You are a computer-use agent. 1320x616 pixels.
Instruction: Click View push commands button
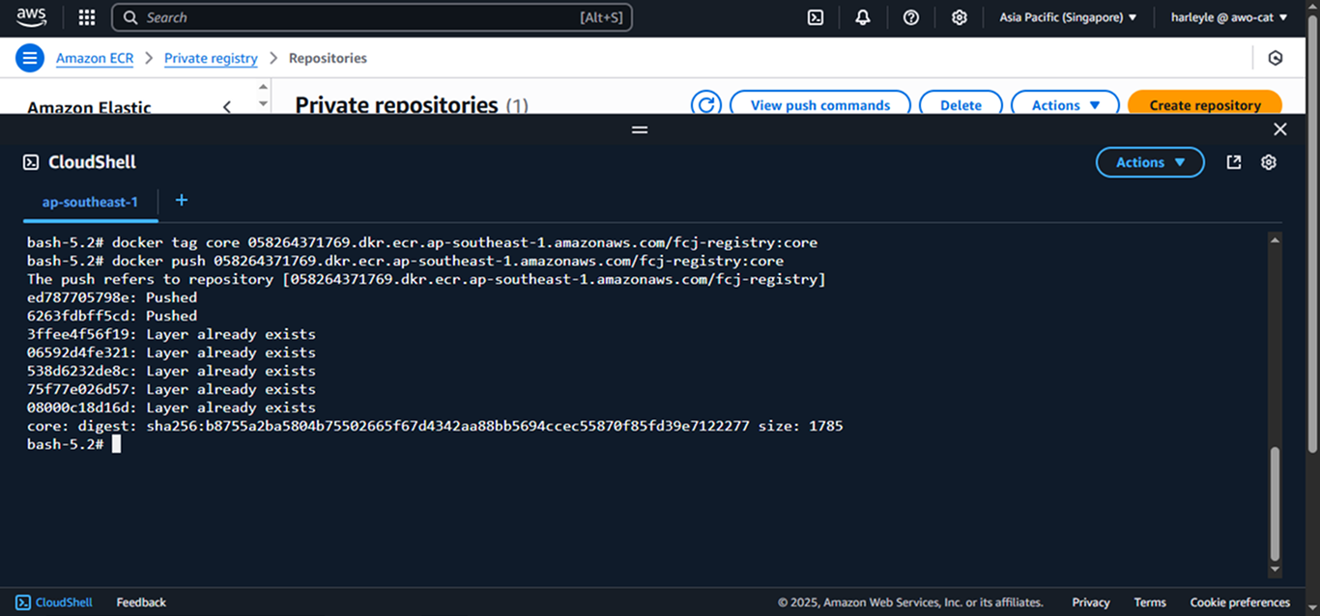(x=820, y=104)
